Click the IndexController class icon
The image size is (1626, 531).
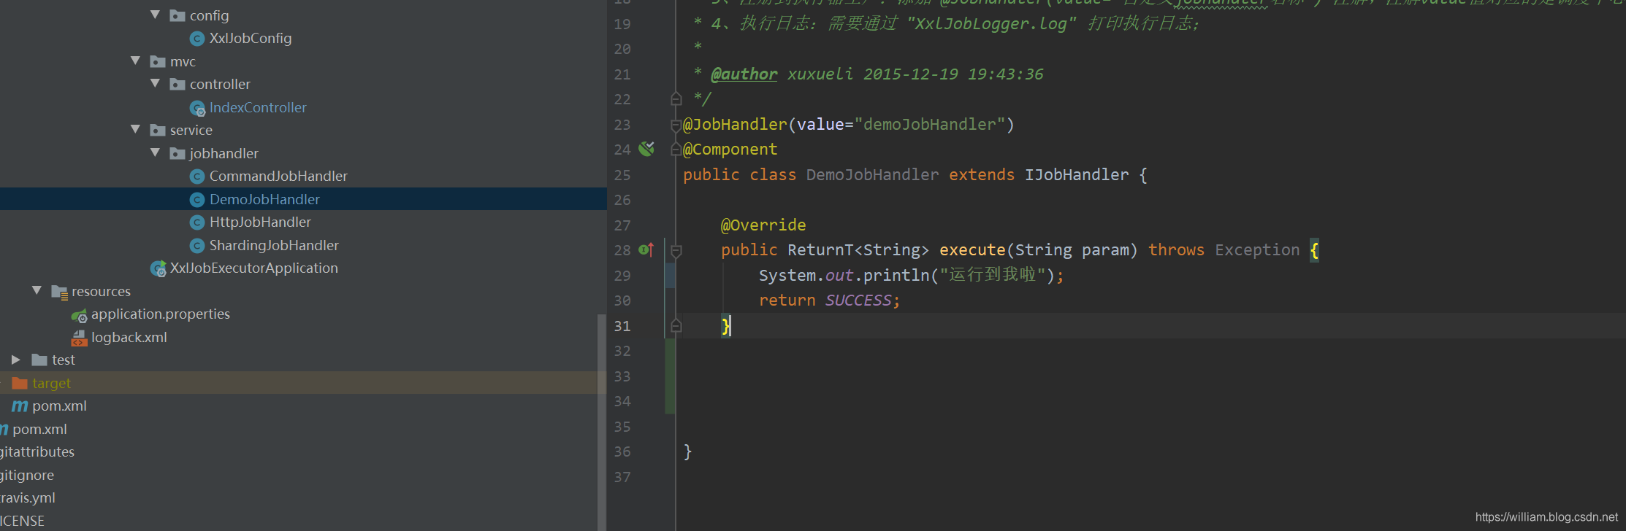(197, 108)
